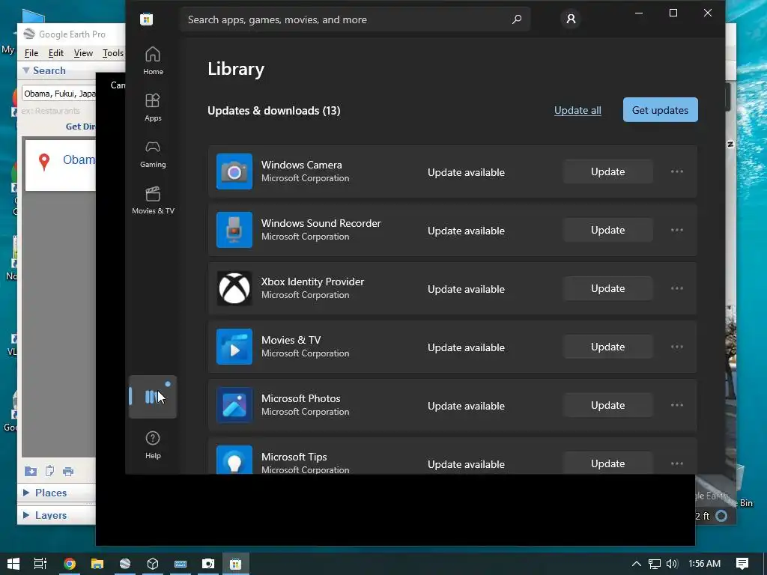The height and width of the screenshot is (575, 767).
Task: Click the Google Earth search input field
Action: [x=59, y=94]
